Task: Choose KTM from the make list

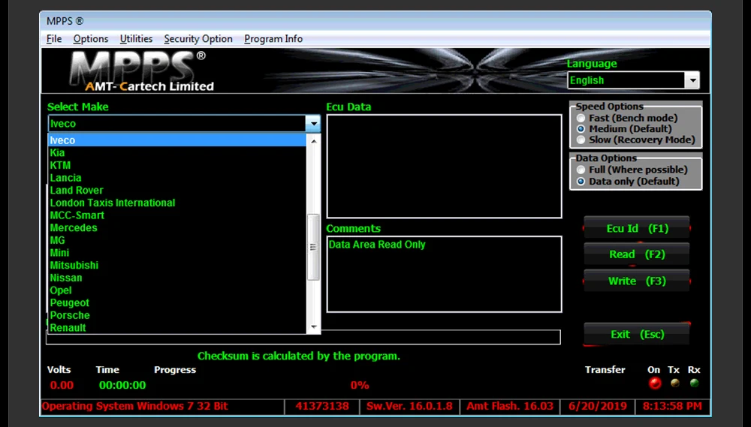Action: point(177,165)
